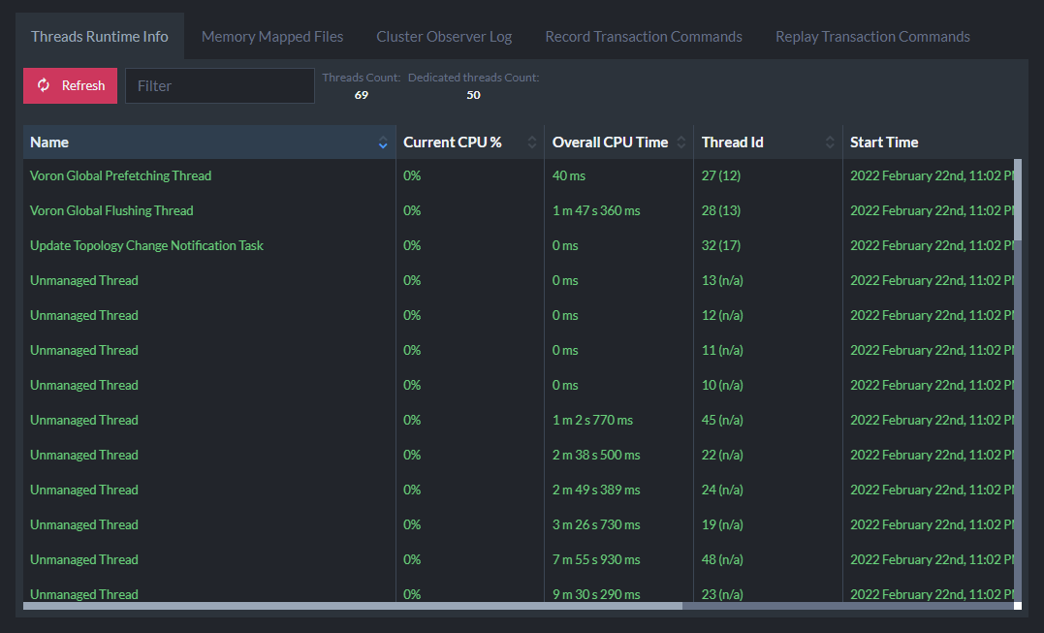Click Unmanaged Thread with id 13
1044x633 pixels.
click(x=84, y=281)
